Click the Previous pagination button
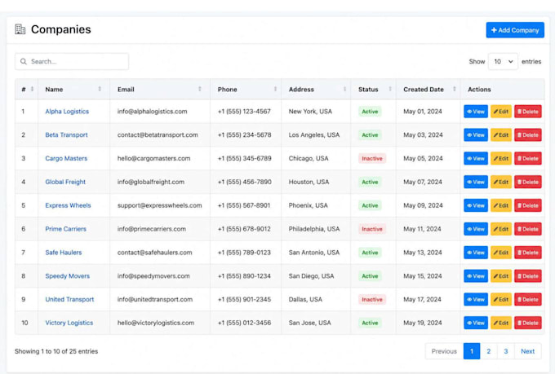This screenshot has height=374, width=555. click(x=444, y=351)
